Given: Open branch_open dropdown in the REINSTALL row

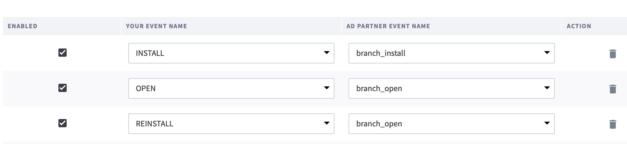Looking at the screenshot, I should click(451, 124).
